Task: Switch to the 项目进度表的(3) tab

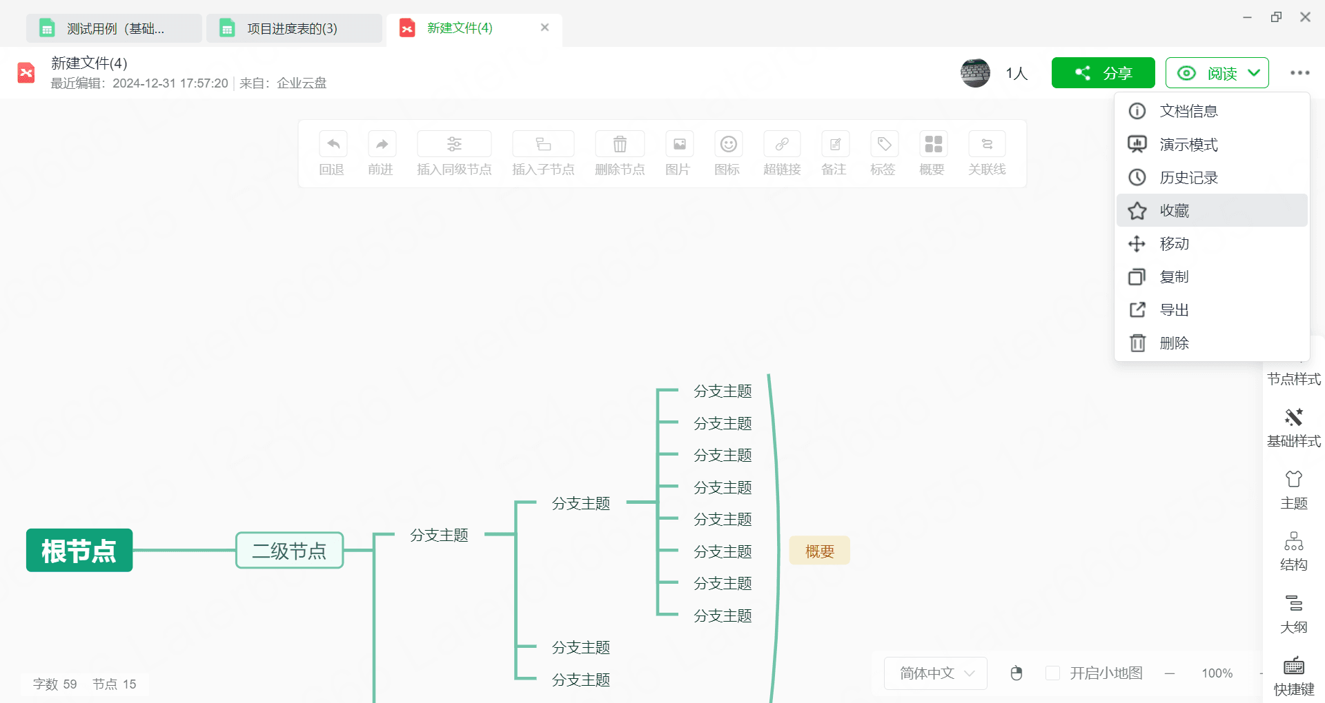Action: coord(294,28)
